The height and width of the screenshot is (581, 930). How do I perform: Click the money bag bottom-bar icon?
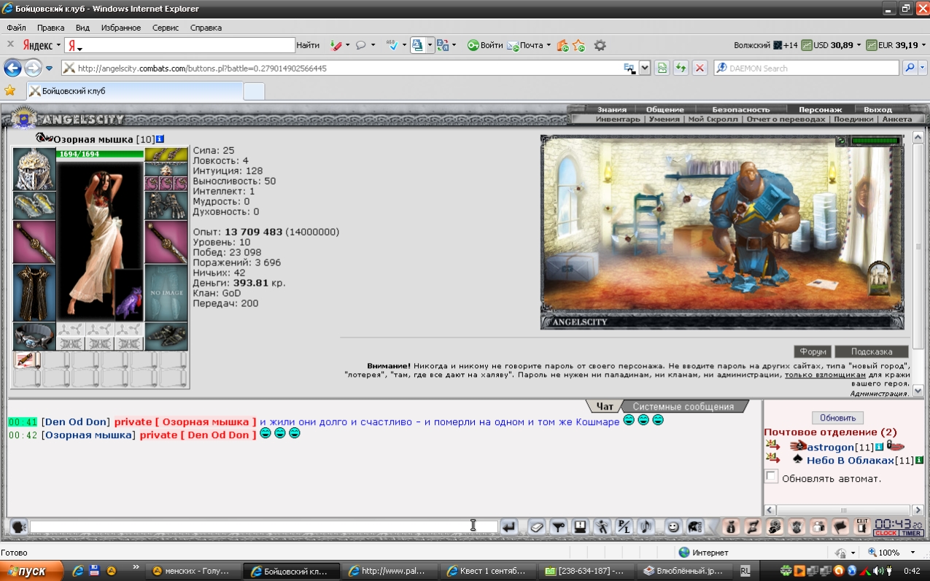click(731, 526)
